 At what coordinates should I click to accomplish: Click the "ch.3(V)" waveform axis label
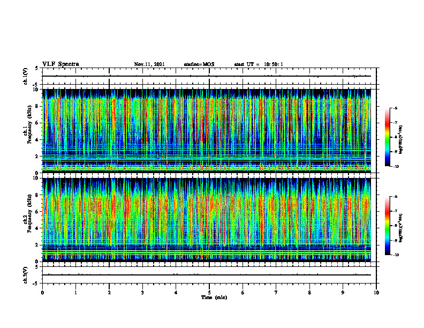(x=26, y=275)
